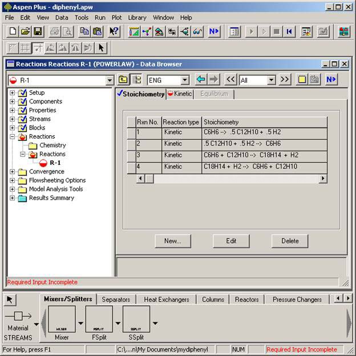Image resolution: width=356 pixels, height=356 pixels.
Task: Click the context Help arrow icon
Action: [114, 31]
